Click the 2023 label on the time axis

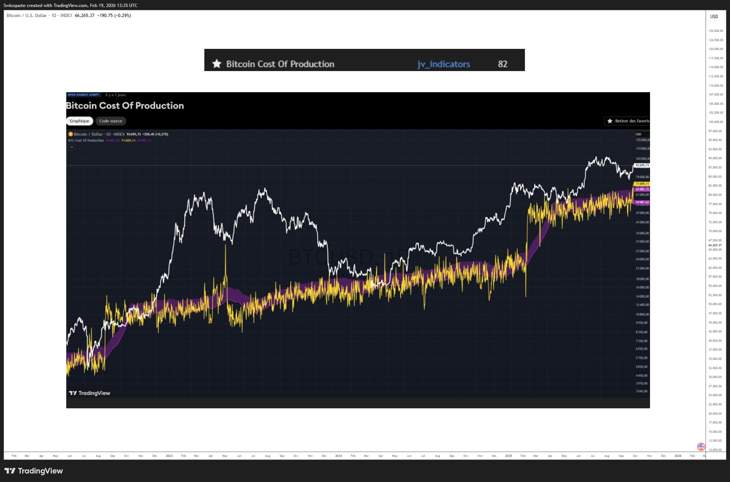coord(169,456)
